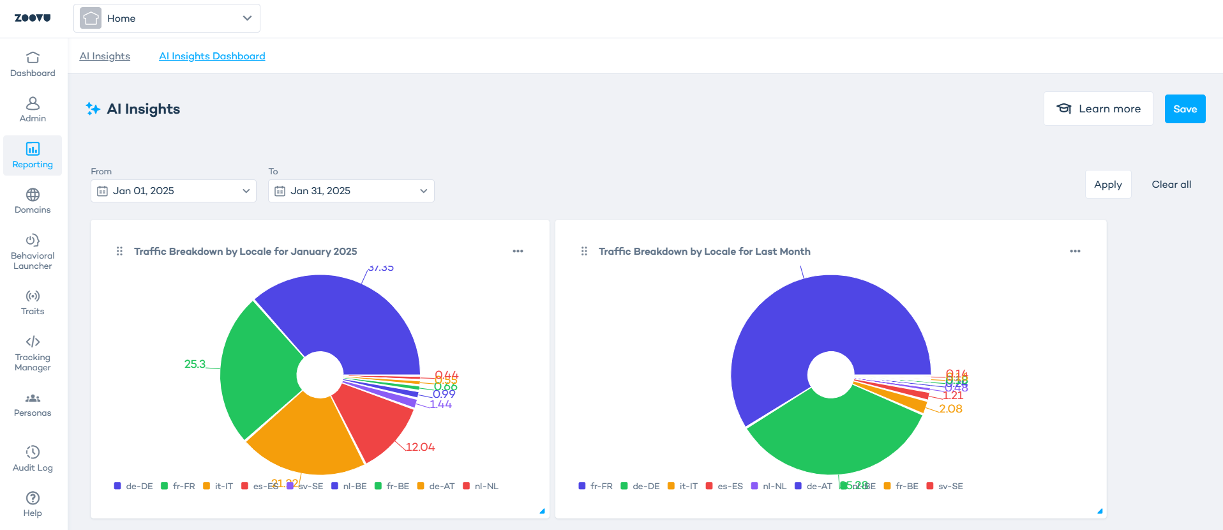
Task: Toggle it-IT legend in January 2025 chart
Action: click(x=218, y=486)
